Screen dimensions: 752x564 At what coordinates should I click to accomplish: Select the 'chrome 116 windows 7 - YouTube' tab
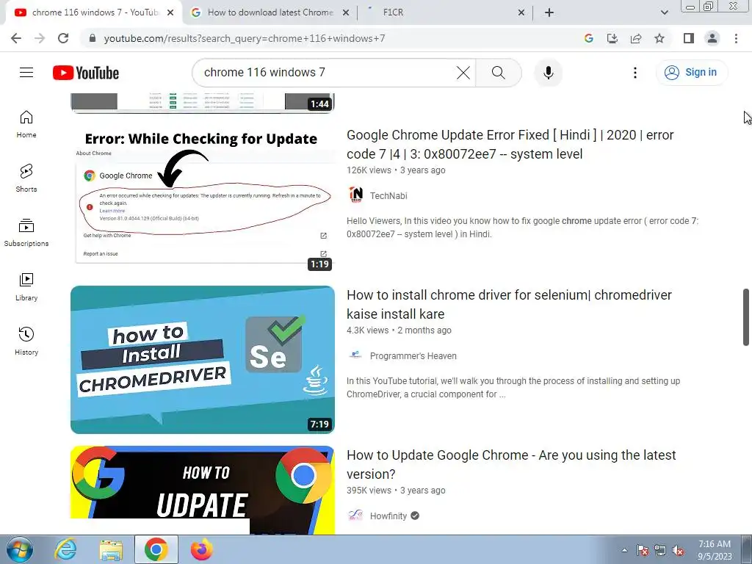(x=93, y=12)
